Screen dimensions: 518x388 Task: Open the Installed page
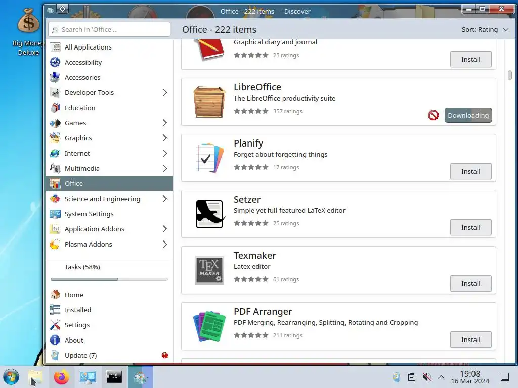(x=109, y=310)
